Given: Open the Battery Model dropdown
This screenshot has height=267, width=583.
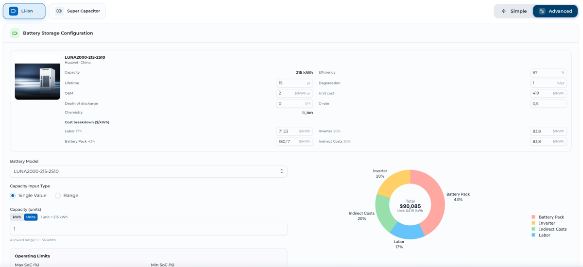Looking at the screenshot, I should 149,171.
